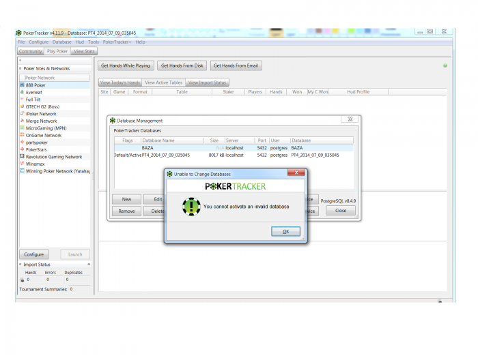Select iPoker Network icon

pyautogui.click(x=22, y=114)
